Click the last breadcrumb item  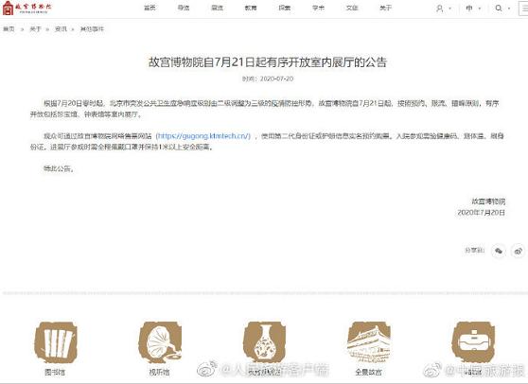click(x=92, y=29)
